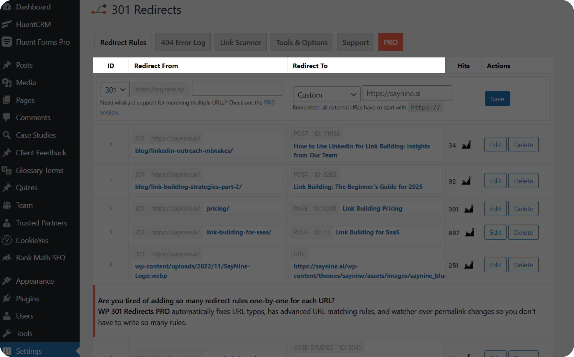Open hits chart icon for linkedin-outreach-mistakes row
This screenshot has width=574, height=357.
coord(466,145)
